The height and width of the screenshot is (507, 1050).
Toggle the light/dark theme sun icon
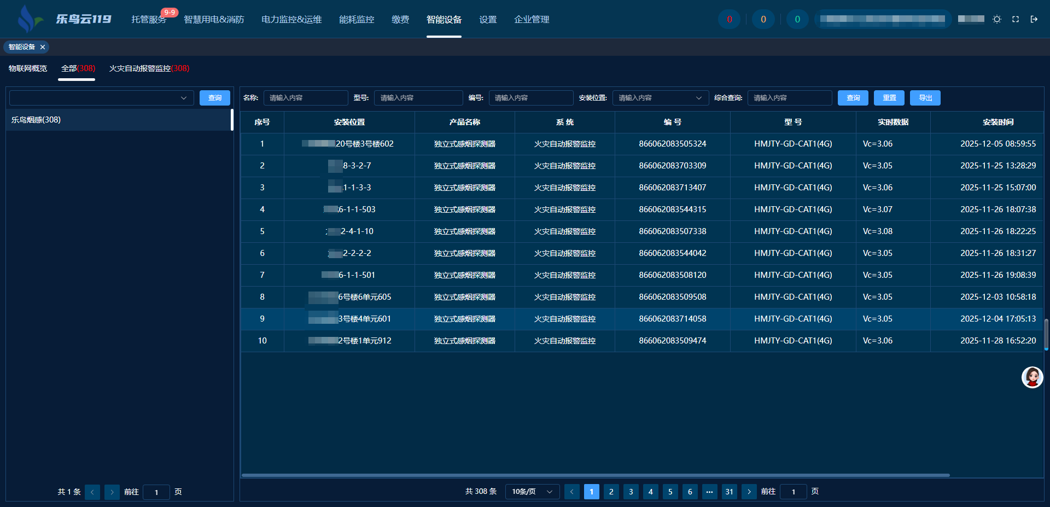click(x=997, y=19)
